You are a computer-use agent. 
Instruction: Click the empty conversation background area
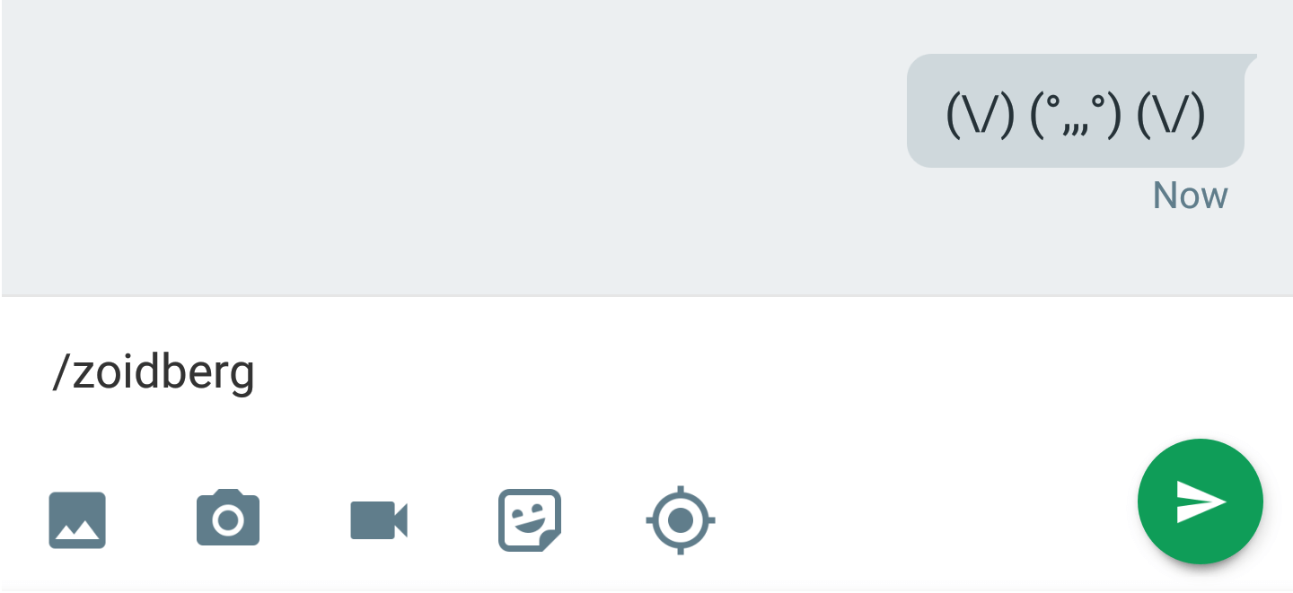point(449,148)
